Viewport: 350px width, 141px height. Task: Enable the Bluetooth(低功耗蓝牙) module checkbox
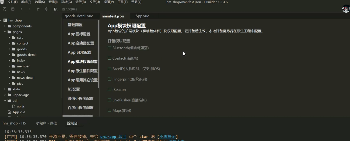[109, 48]
